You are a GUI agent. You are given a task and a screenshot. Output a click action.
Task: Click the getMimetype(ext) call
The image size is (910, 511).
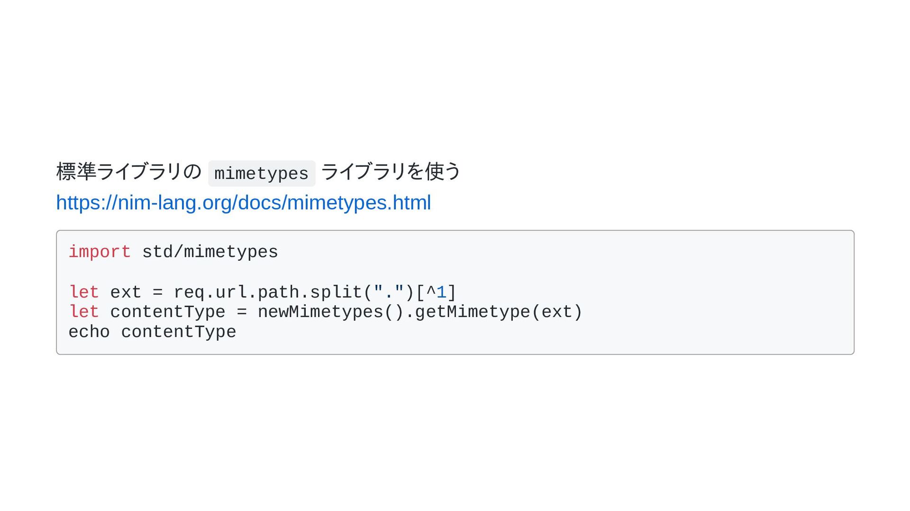499,312
